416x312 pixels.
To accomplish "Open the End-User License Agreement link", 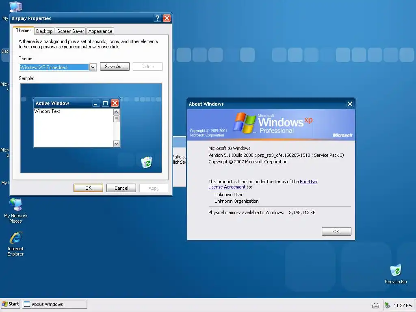I will point(263,184).
